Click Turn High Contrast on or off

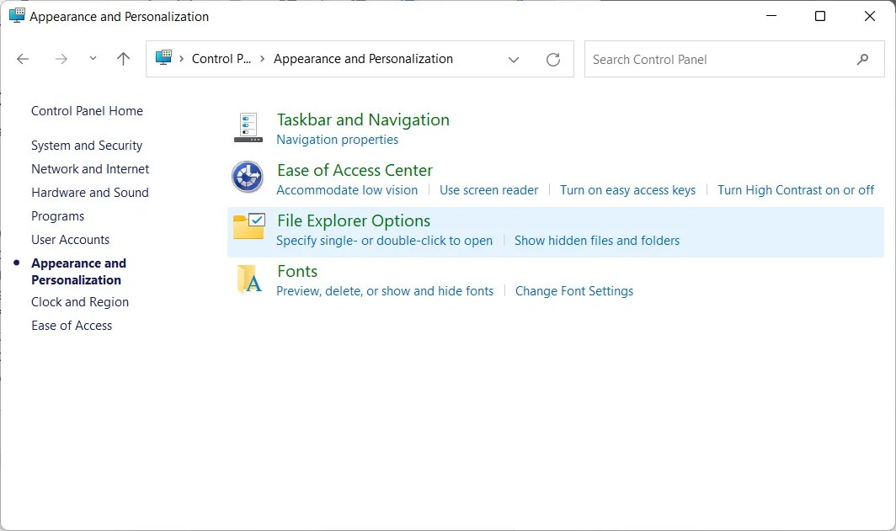(x=795, y=190)
